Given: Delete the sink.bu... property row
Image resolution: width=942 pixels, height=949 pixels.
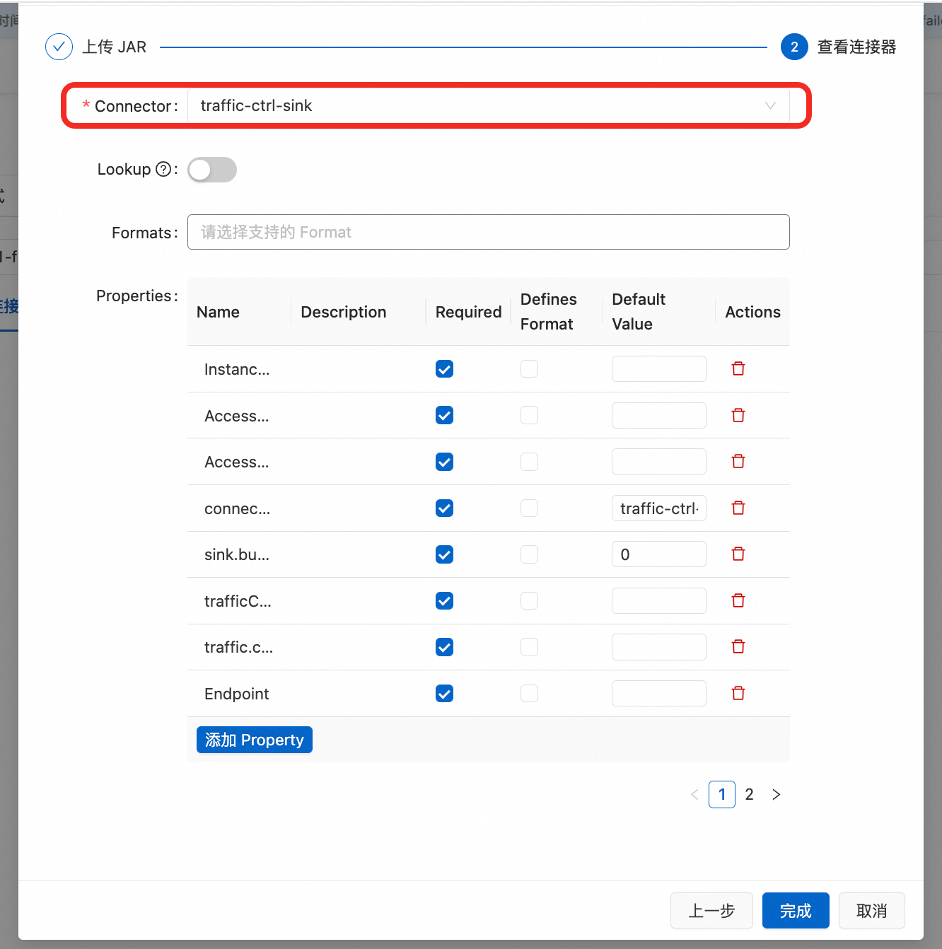Looking at the screenshot, I should click(x=738, y=554).
